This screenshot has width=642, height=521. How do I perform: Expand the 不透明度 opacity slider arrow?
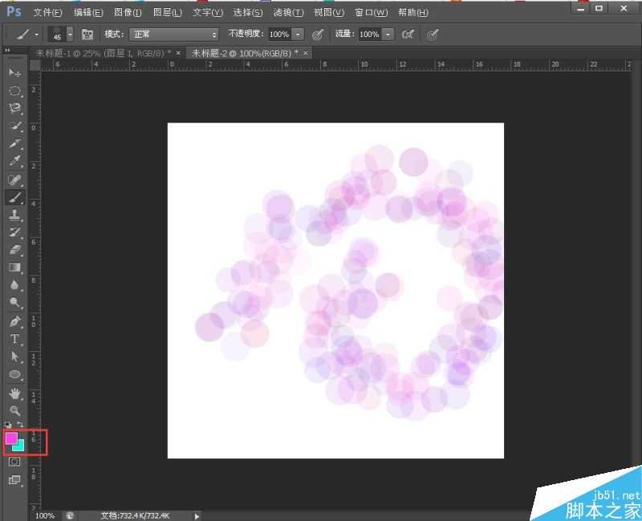coord(299,34)
